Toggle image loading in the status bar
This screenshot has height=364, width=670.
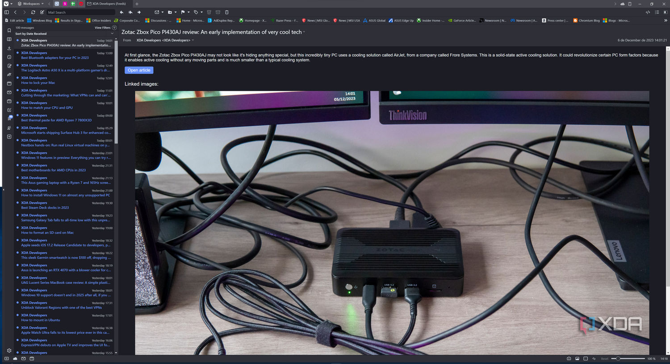(577, 359)
